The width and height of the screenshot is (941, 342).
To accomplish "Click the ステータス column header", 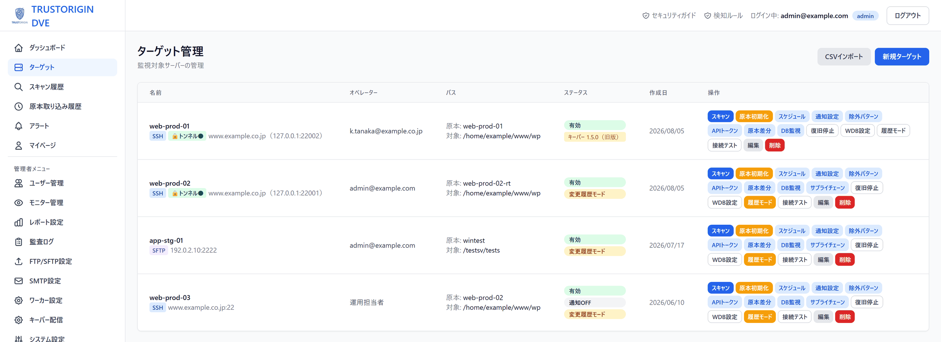I will (x=576, y=93).
